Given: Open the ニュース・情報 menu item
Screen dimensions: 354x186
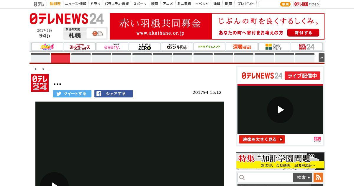Looking at the screenshot, I should (x=76, y=4).
